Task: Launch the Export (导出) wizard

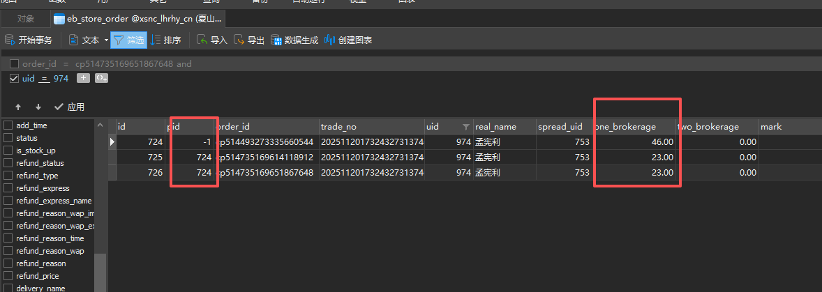Action: (x=249, y=40)
